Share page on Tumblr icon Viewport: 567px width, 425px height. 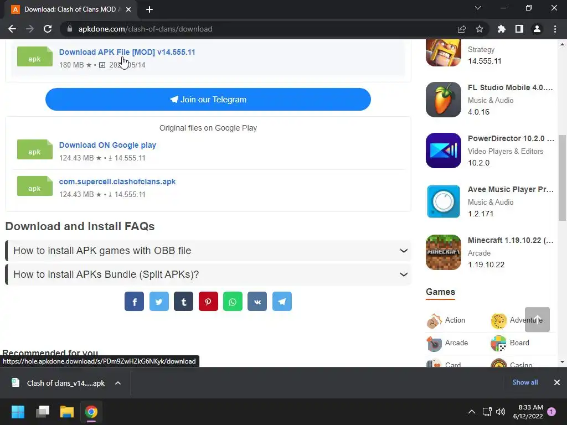pos(183,302)
